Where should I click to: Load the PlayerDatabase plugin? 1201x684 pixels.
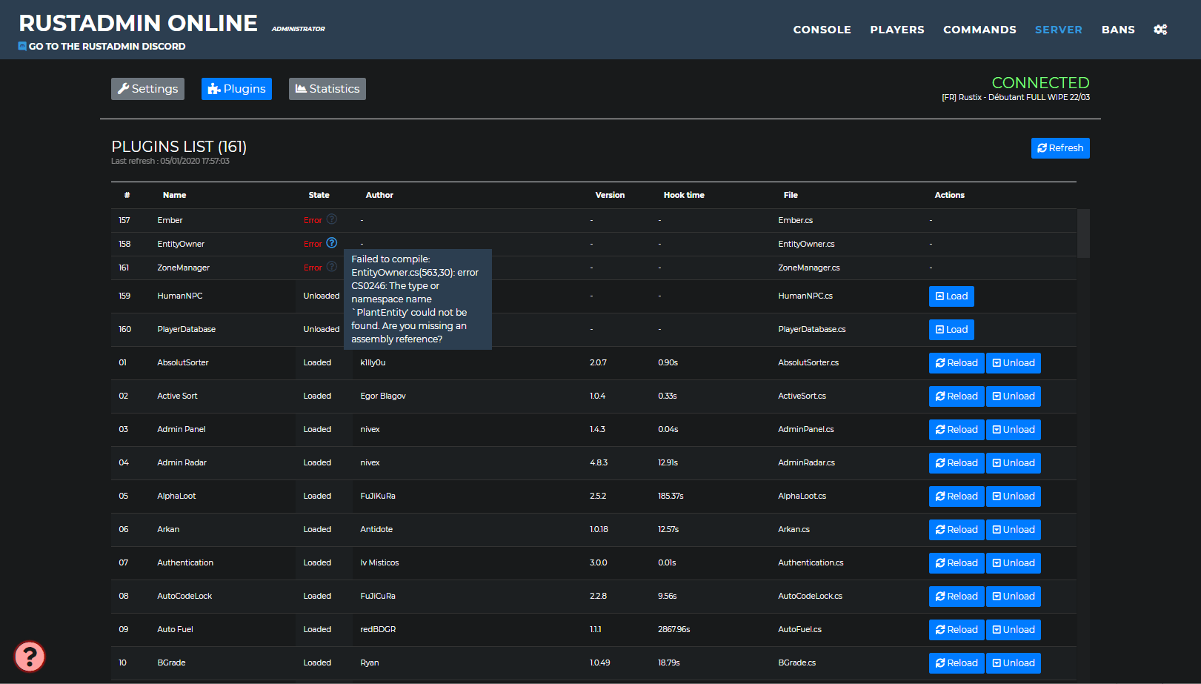point(951,329)
